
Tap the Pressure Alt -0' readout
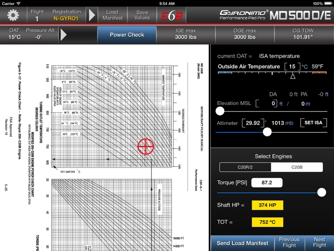pos(40,34)
